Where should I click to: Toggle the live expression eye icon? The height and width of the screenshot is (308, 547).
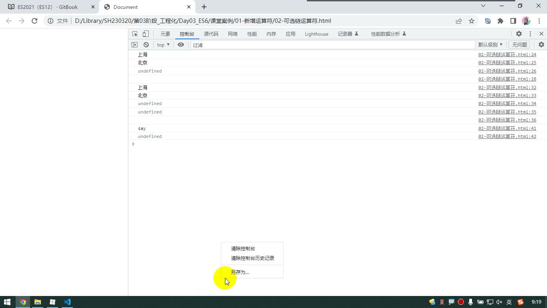coord(181,45)
